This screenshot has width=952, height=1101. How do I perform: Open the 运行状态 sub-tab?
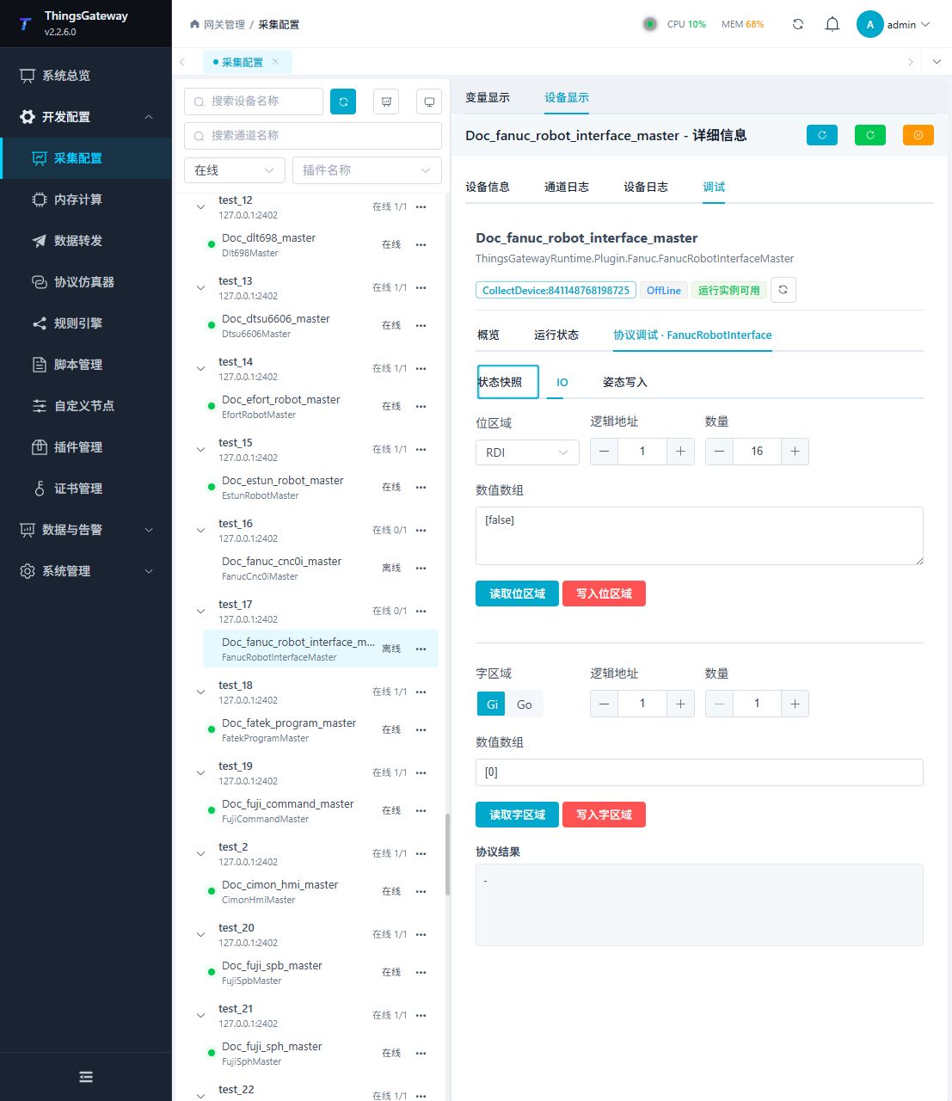(x=556, y=335)
